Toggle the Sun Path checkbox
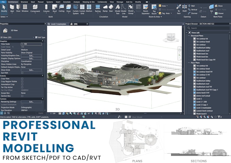The width and height of the screenshot is (231, 163). [22, 73]
